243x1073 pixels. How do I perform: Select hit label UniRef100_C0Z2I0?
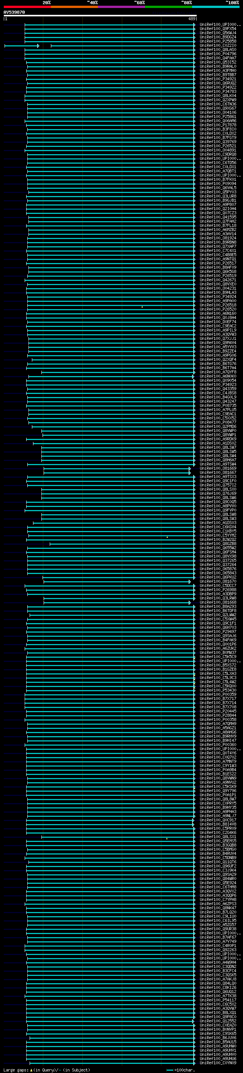pos(218,45)
